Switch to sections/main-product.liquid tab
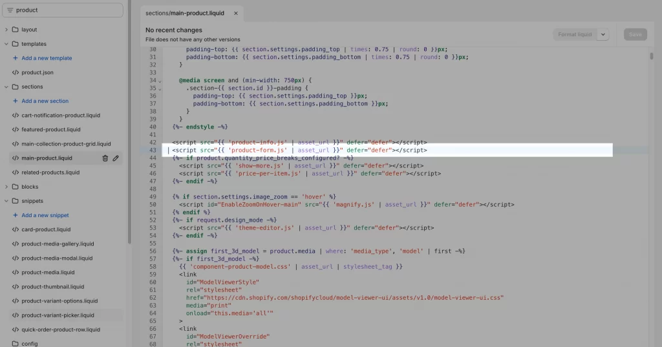Viewport: 662px width, 347px height. point(185,13)
